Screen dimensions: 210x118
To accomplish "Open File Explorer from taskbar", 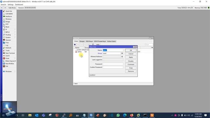I will coord(30,115).
